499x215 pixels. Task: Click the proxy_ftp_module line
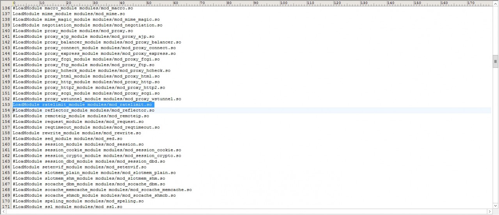point(83,65)
